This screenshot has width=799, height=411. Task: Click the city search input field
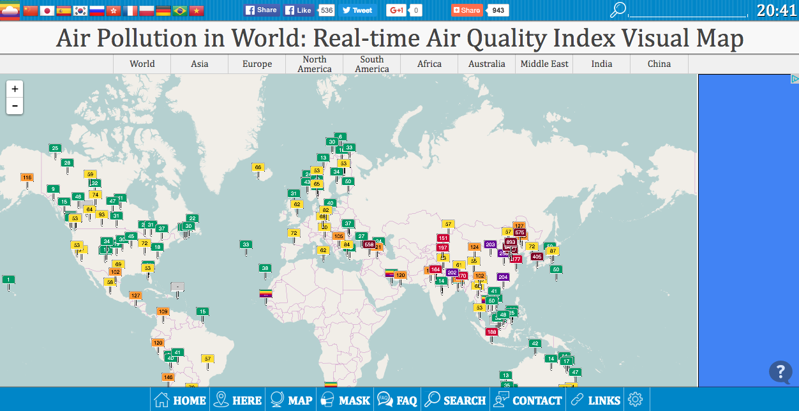pyautogui.click(x=688, y=11)
